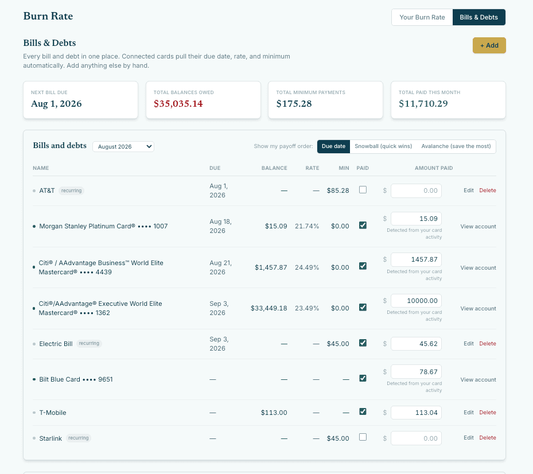
Task: Click the Morgan Stanley amount paid field 15.09
Action: 416,219
